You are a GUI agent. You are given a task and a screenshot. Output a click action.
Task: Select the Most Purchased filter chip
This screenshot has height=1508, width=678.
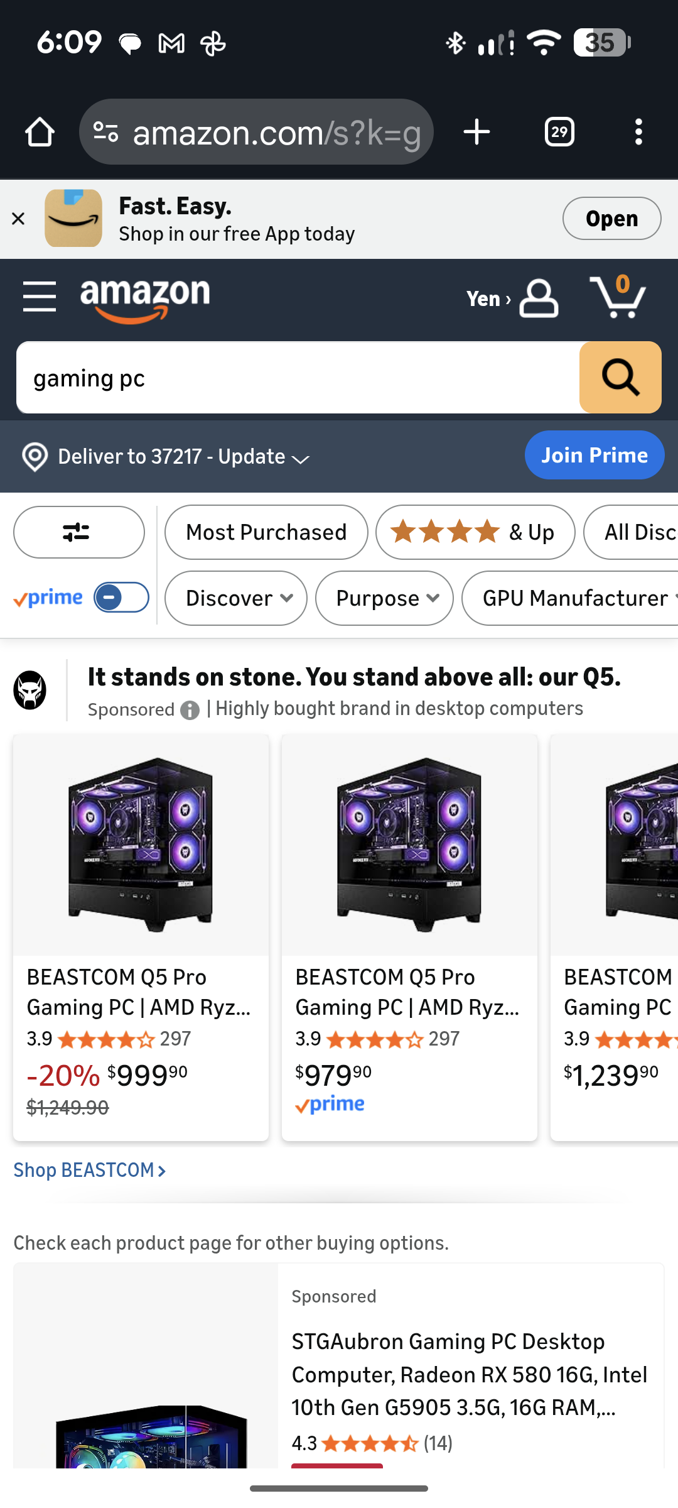(x=266, y=532)
